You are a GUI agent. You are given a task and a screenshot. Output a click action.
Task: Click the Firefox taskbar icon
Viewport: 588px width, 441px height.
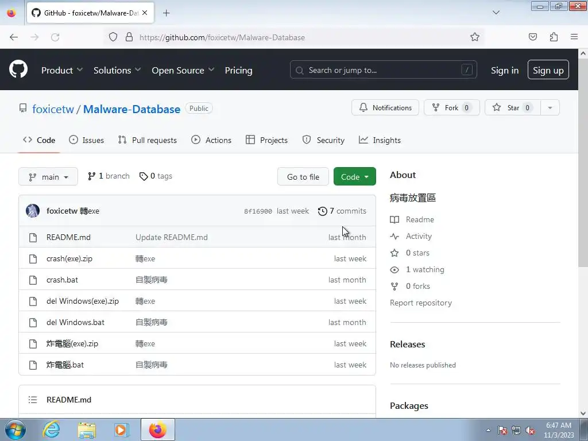157,430
